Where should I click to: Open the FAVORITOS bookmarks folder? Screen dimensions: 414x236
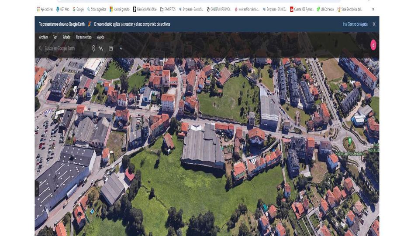click(168, 9)
